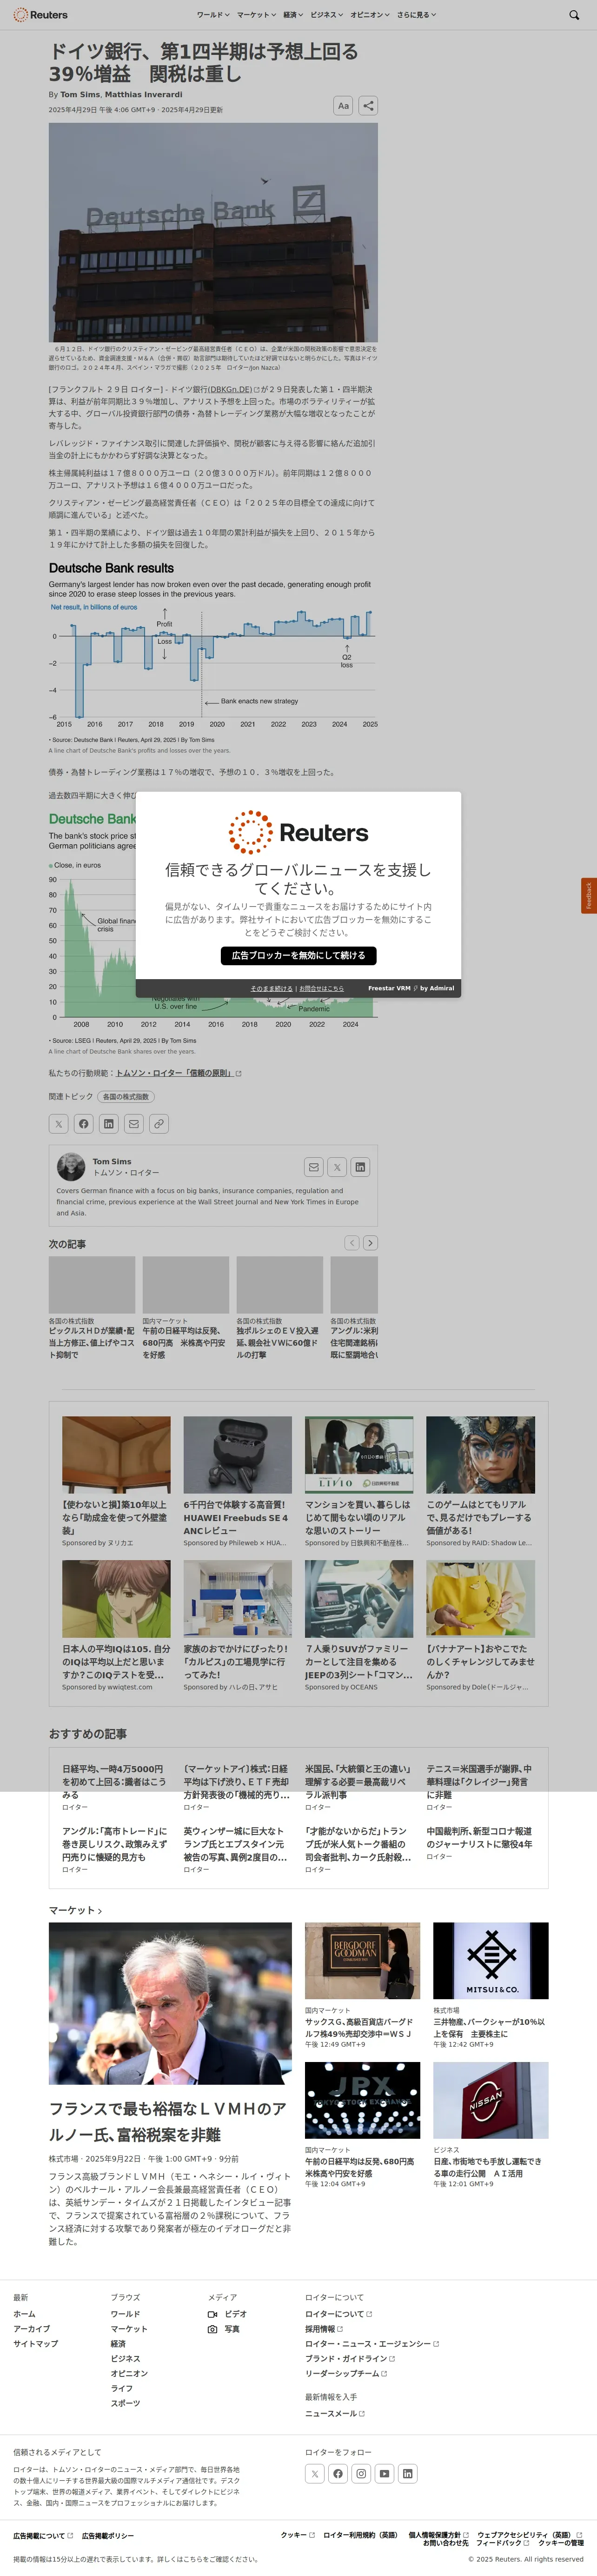Open footer ニュースメール link
597x2576 pixels.
pyautogui.click(x=335, y=2413)
